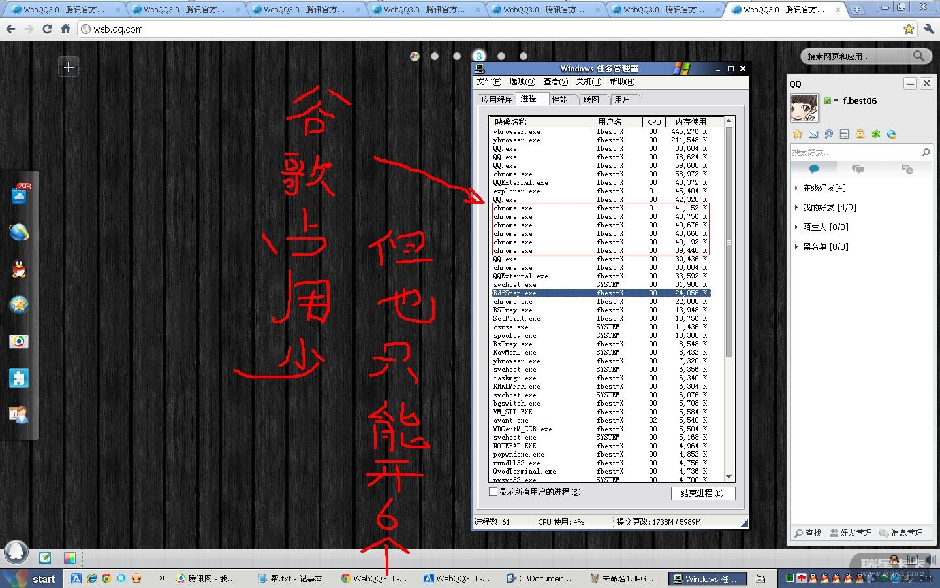This screenshot has width=940, height=588.
Task: Open 消息管理 in QQ panel
Action: (x=901, y=533)
